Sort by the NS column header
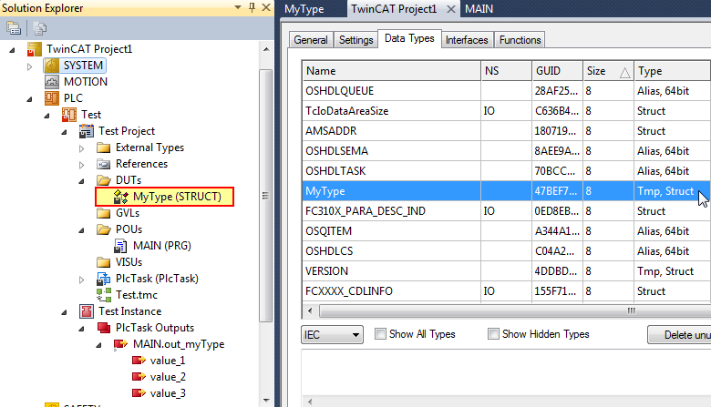The image size is (711, 407). click(x=507, y=71)
